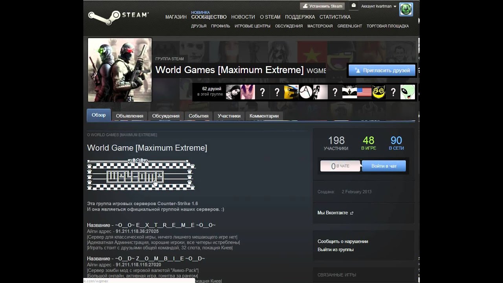Click Выйти из группы link

coord(336,250)
